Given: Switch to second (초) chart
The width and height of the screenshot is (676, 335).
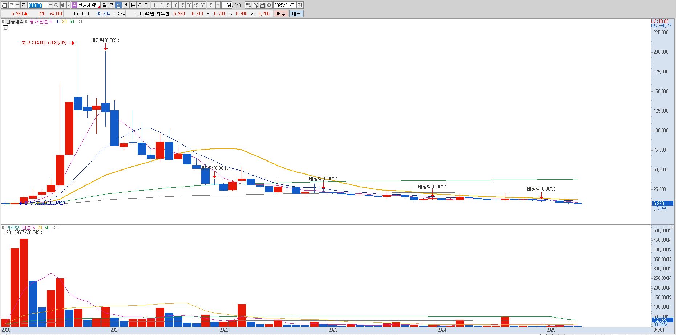Looking at the screenshot, I should (x=139, y=5).
